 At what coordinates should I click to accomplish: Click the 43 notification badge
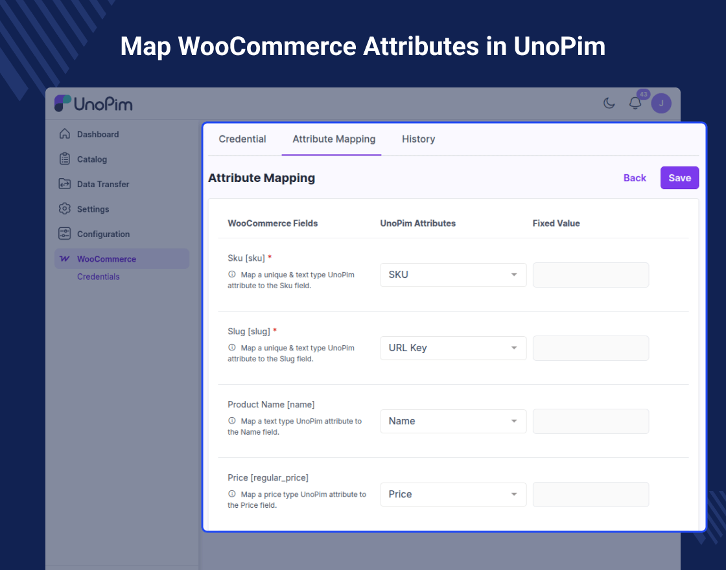coord(644,94)
